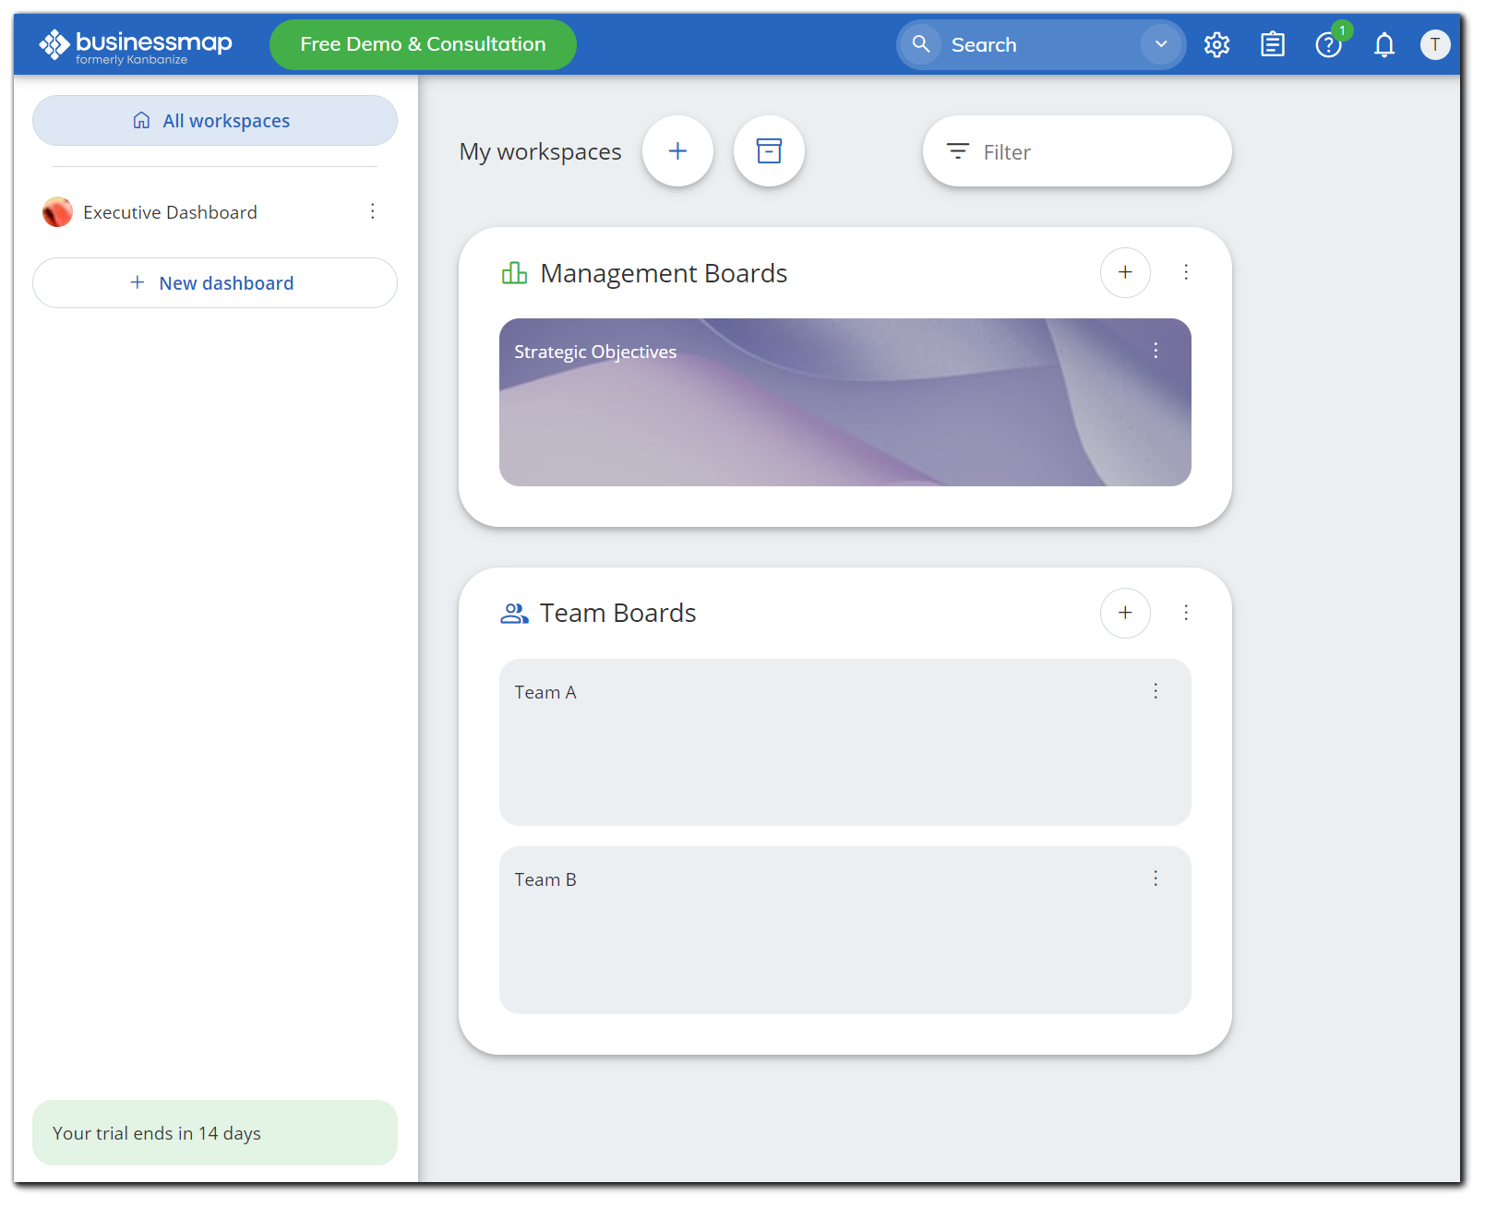Open the Team A board
The image size is (1485, 1207).
coord(845,742)
